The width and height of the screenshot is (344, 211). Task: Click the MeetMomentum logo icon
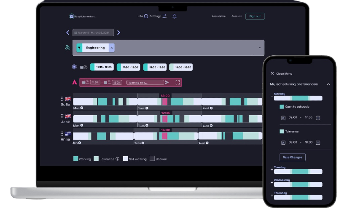[x=72, y=16]
